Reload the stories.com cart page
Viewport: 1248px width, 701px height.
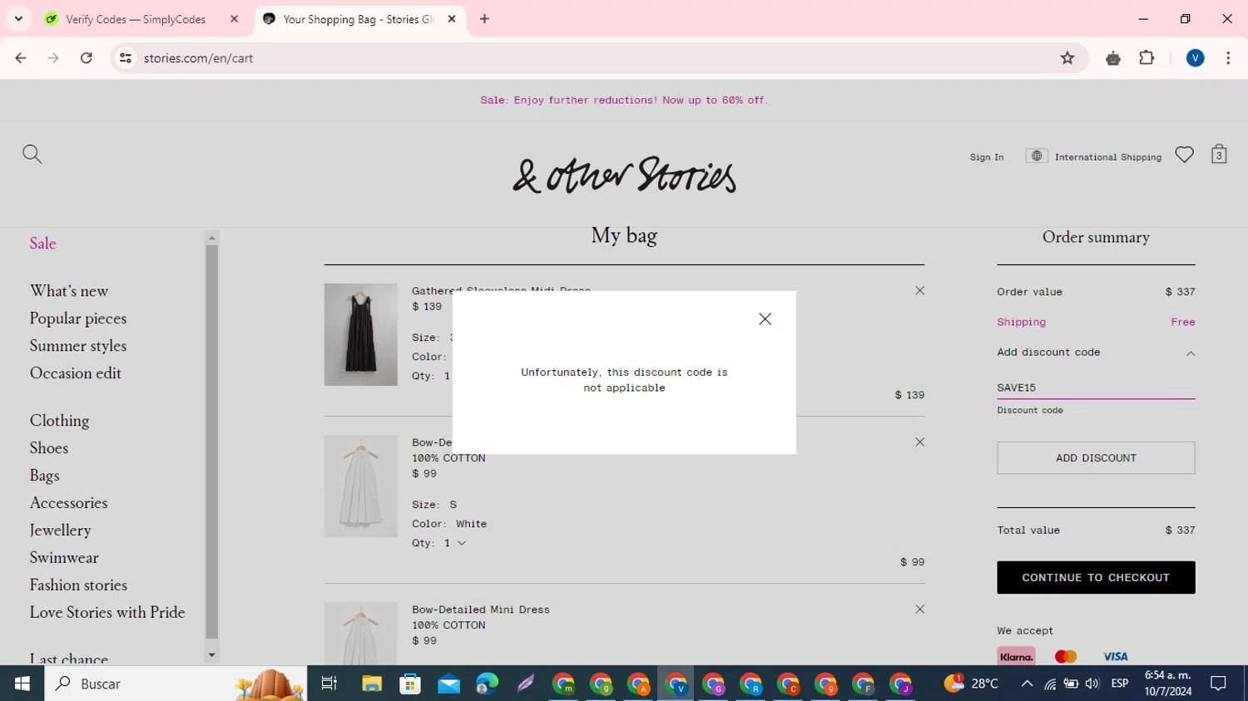87,58
